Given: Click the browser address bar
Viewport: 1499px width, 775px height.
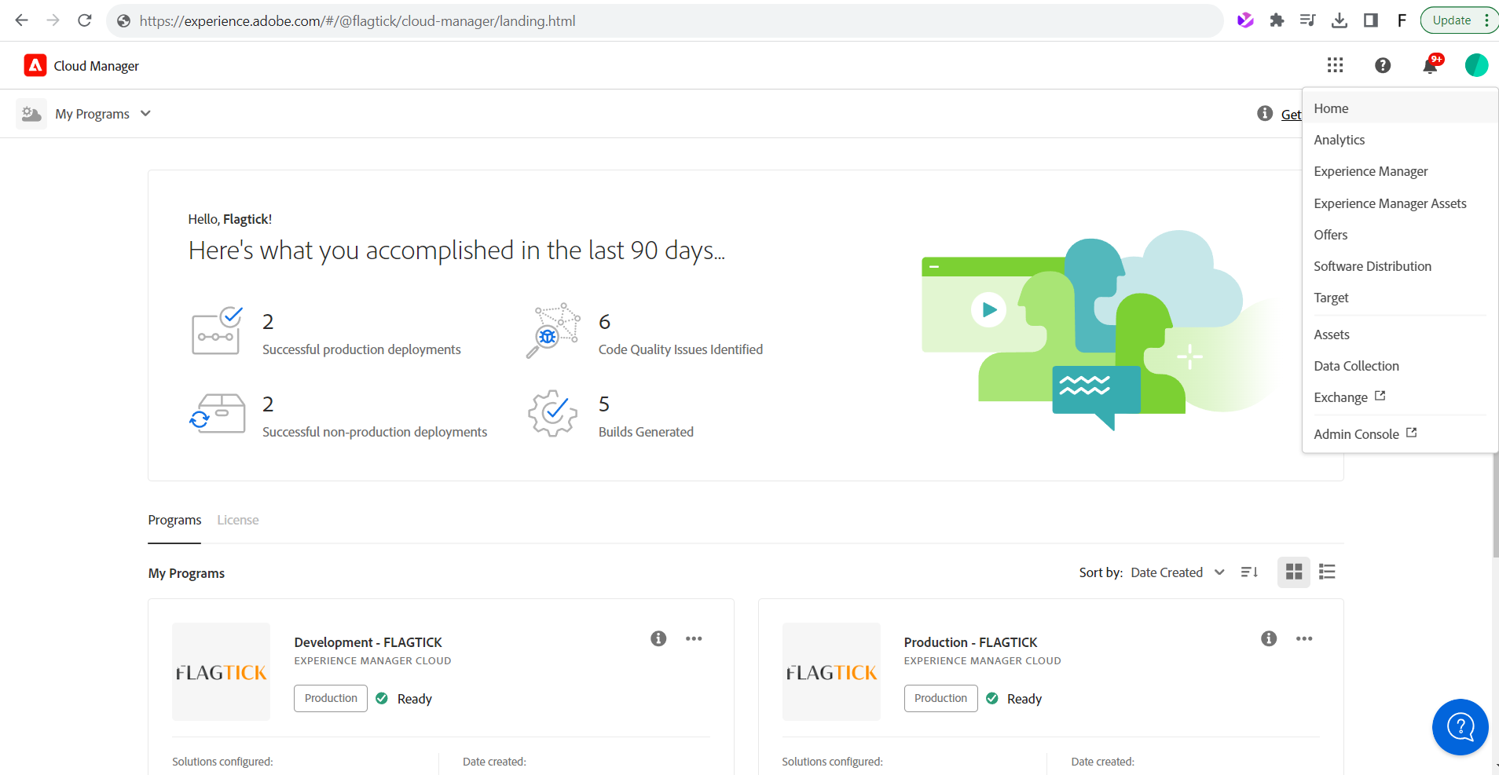Looking at the screenshot, I should point(668,21).
